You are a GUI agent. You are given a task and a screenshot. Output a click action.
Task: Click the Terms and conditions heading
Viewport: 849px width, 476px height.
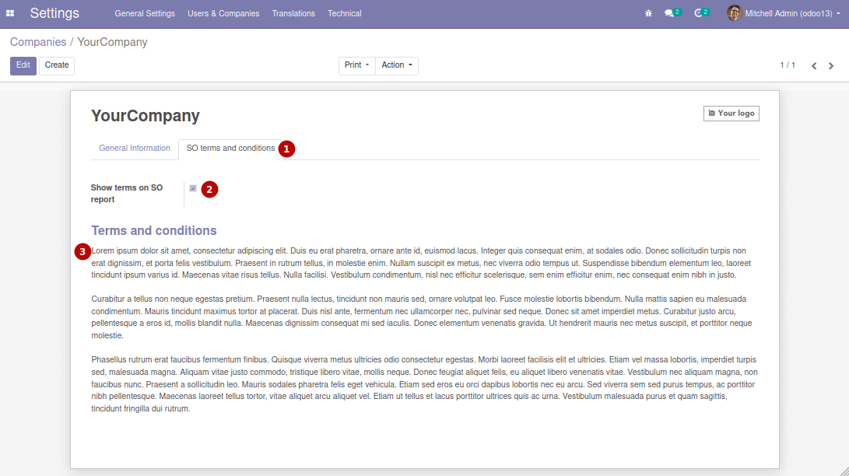pos(154,230)
